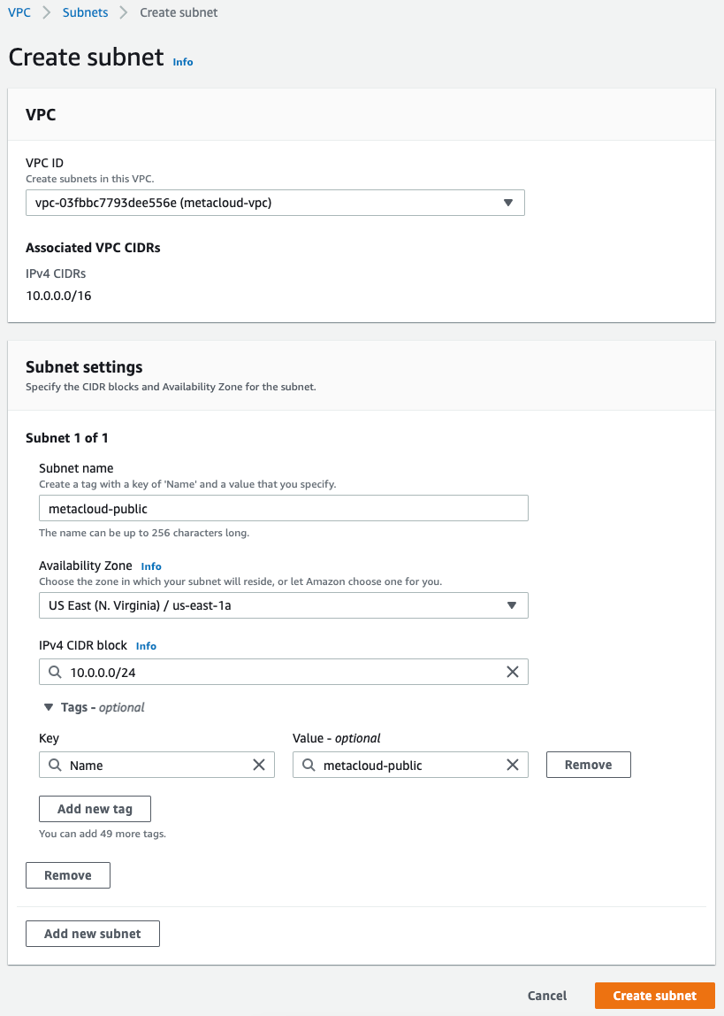This screenshot has height=1016, width=724.
Task: Click Add new subnet button
Action: 93,934
